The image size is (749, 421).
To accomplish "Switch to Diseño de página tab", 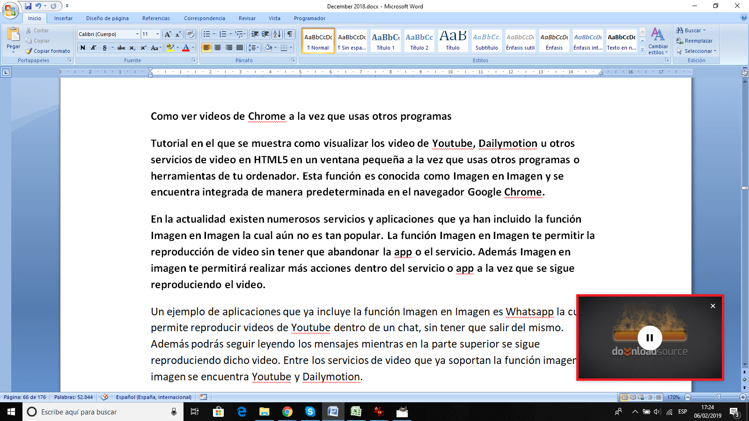I will pos(107,18).
